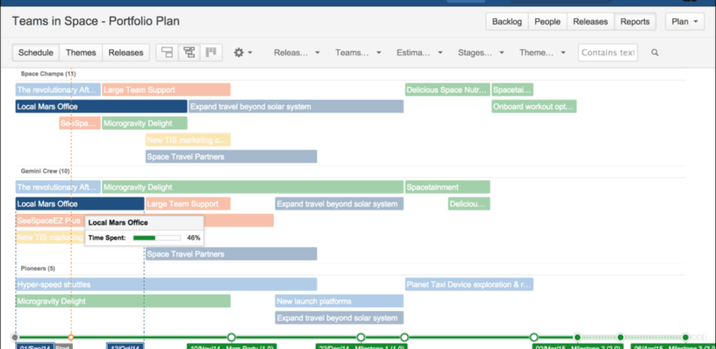Expand the Teams filter dropdown
This screenshot has width=716, height=349.
pyautogui.click(x=358, y=53)
